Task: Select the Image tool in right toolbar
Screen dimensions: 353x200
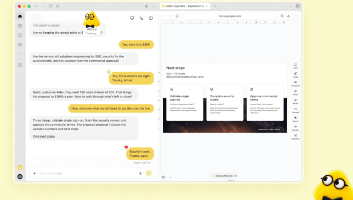Action: 296,75
